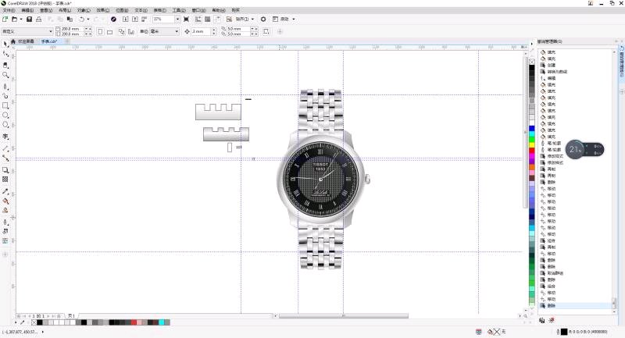Click the Save disk icon
625x338 pixels.
pos(29,19)
